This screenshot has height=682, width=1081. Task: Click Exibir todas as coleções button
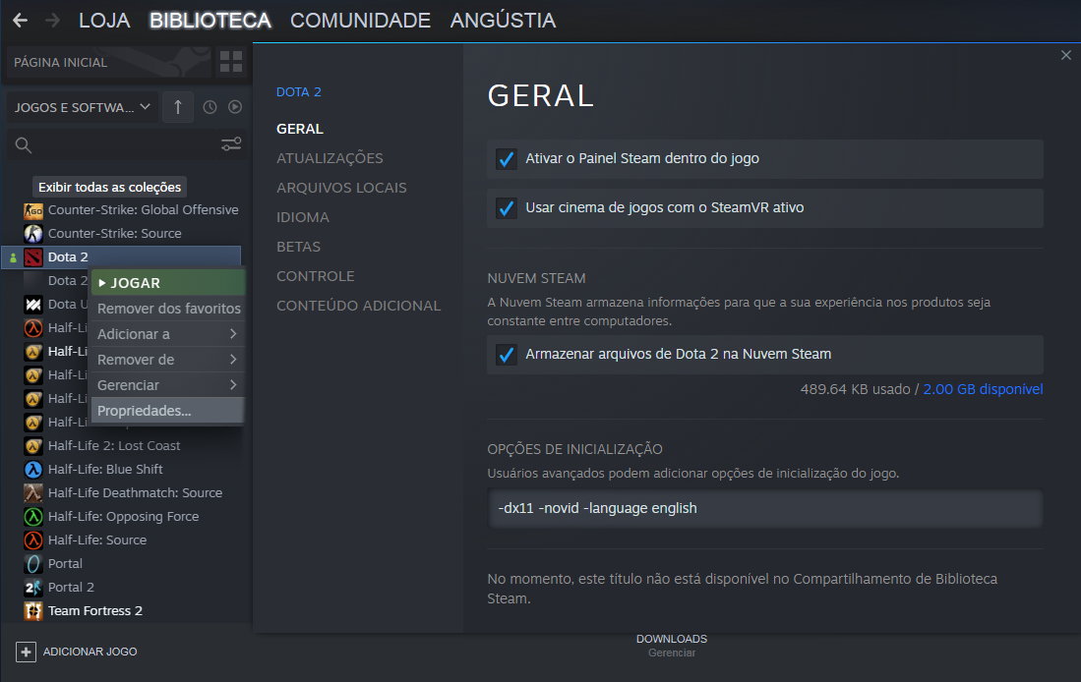[x=109, y=188]
